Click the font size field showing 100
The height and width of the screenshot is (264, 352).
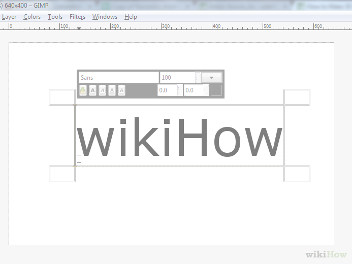point(177,78)
